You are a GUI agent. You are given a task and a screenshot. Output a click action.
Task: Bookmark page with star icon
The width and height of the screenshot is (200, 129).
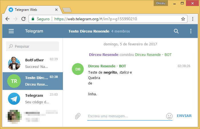coord(183,19)
